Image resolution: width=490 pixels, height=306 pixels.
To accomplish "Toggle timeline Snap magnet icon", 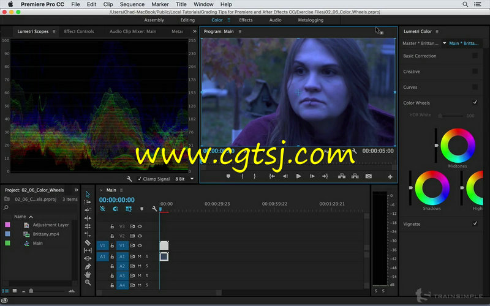I will point(115,209).
